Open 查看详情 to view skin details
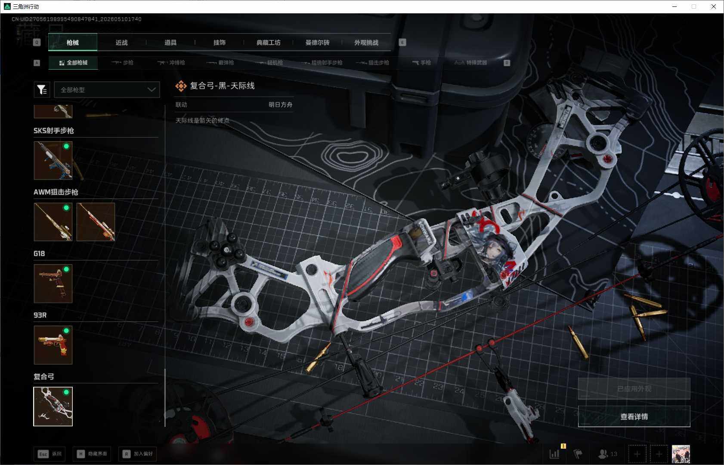Viewport: 724px width, 465px height. click(634, 416)
